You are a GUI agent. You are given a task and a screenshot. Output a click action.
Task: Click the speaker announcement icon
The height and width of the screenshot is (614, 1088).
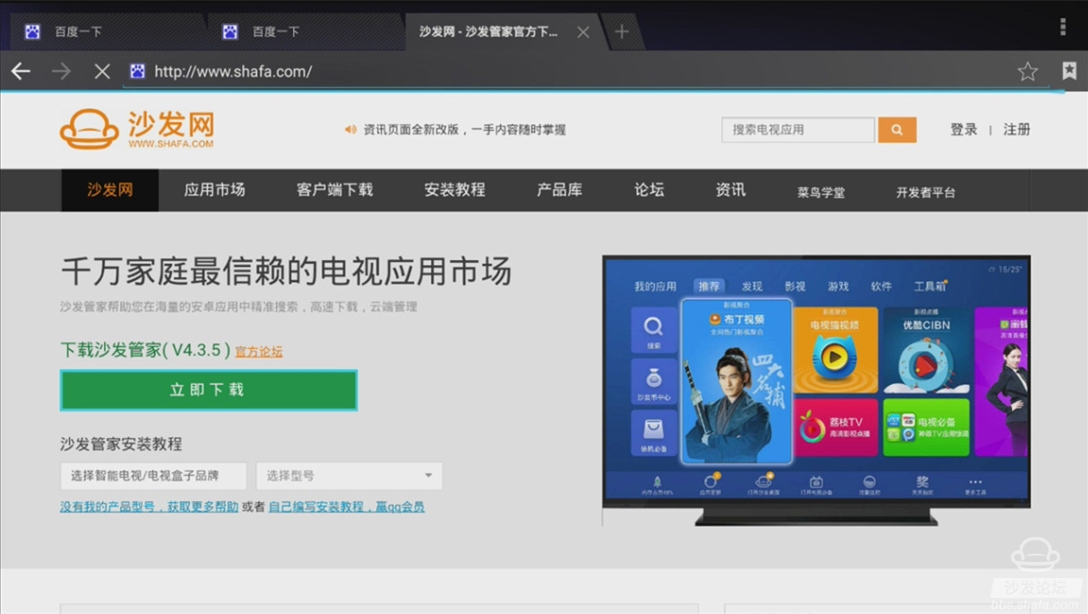[x=350, y=129]
